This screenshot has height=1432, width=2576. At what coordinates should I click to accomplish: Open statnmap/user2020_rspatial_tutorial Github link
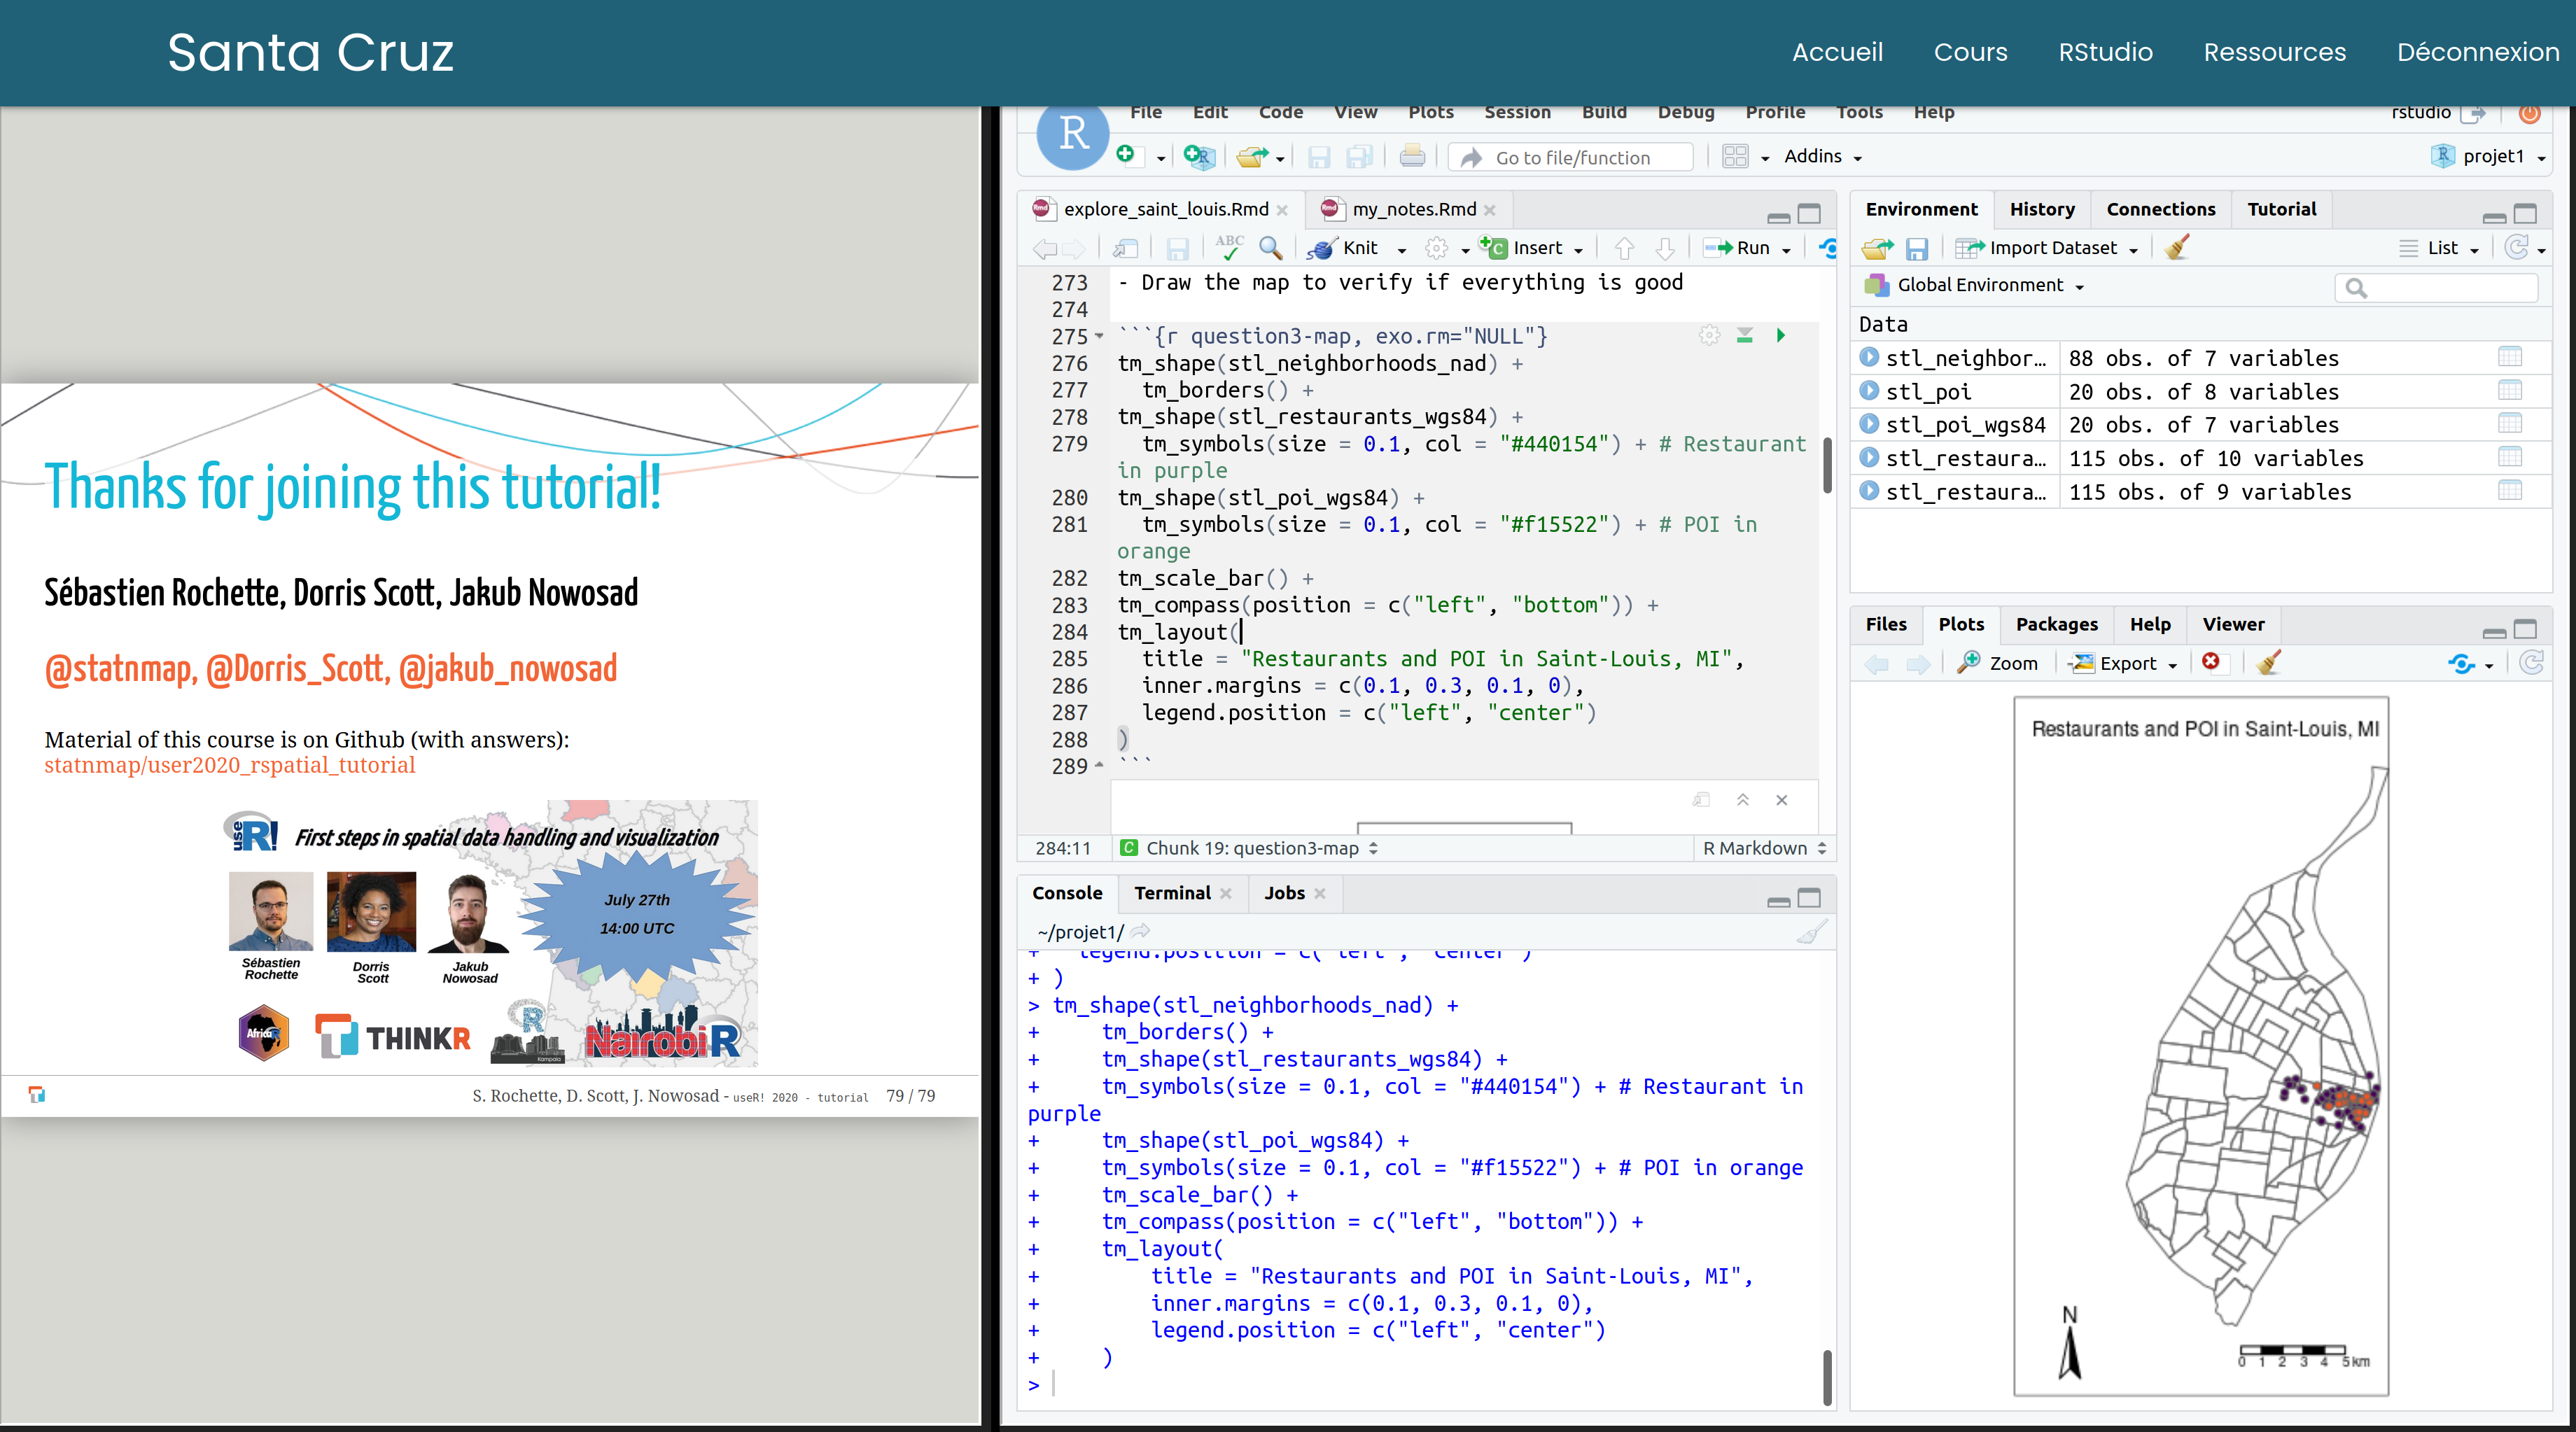(x=229, y=765)
